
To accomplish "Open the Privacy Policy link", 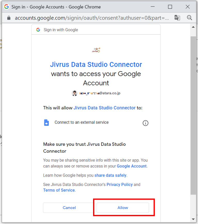I will click(120, 184).
